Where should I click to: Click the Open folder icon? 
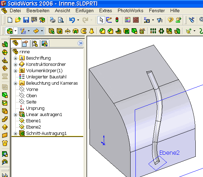18,20
